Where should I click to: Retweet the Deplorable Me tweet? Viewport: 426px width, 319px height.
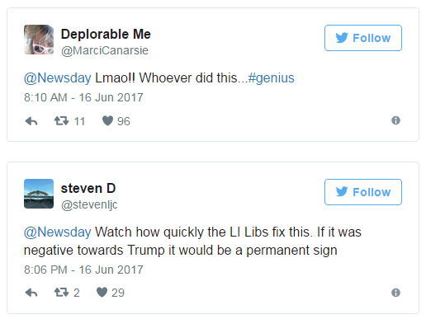click(x=61, y=121)
